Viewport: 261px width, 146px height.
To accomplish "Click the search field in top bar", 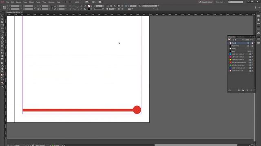I will pos(236,2).
